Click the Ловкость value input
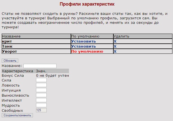 tap(41, 85)
